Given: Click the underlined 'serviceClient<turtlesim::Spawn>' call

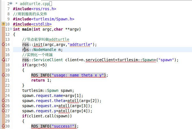Looking at the screenshot, I should click(121, 60).
